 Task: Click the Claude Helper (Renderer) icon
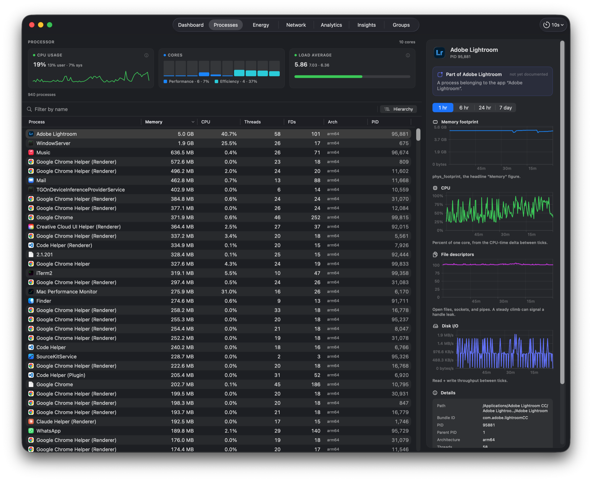click(31, 422)
